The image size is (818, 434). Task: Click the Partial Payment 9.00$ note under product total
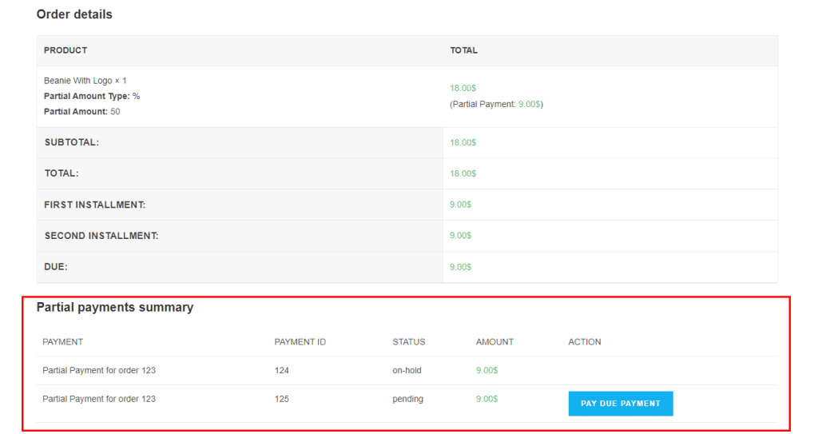coord(496,104)
